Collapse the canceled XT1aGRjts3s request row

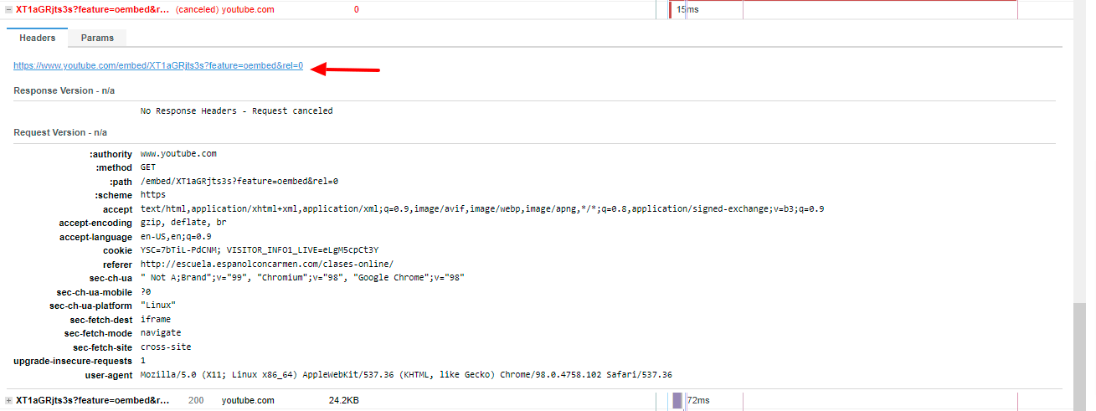(8, 10)
